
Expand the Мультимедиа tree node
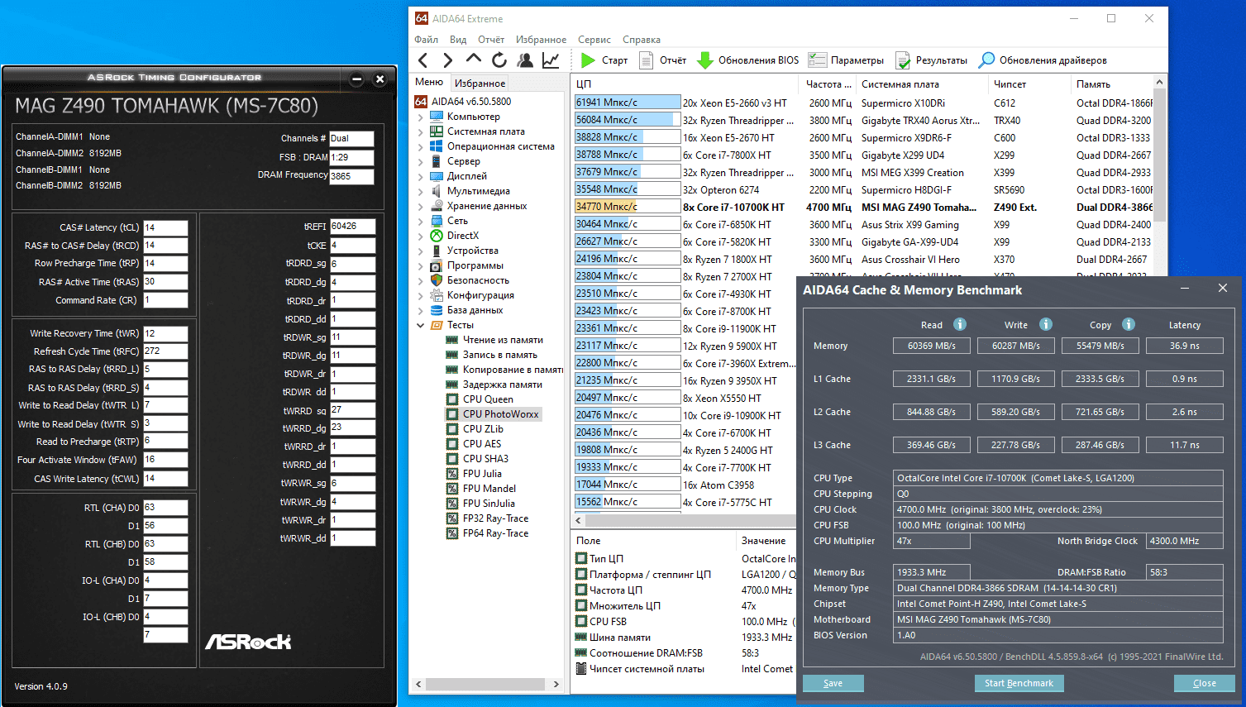[x=421, y=191]
